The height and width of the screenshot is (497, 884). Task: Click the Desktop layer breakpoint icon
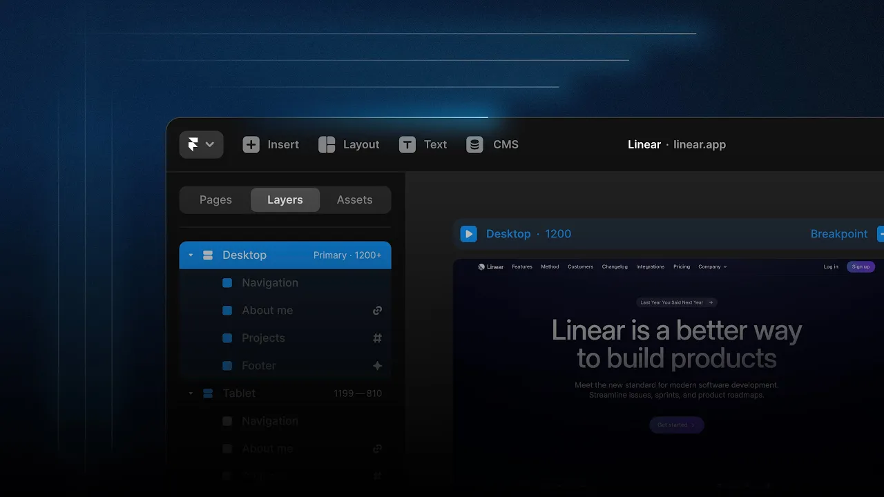tap(208, 255)
